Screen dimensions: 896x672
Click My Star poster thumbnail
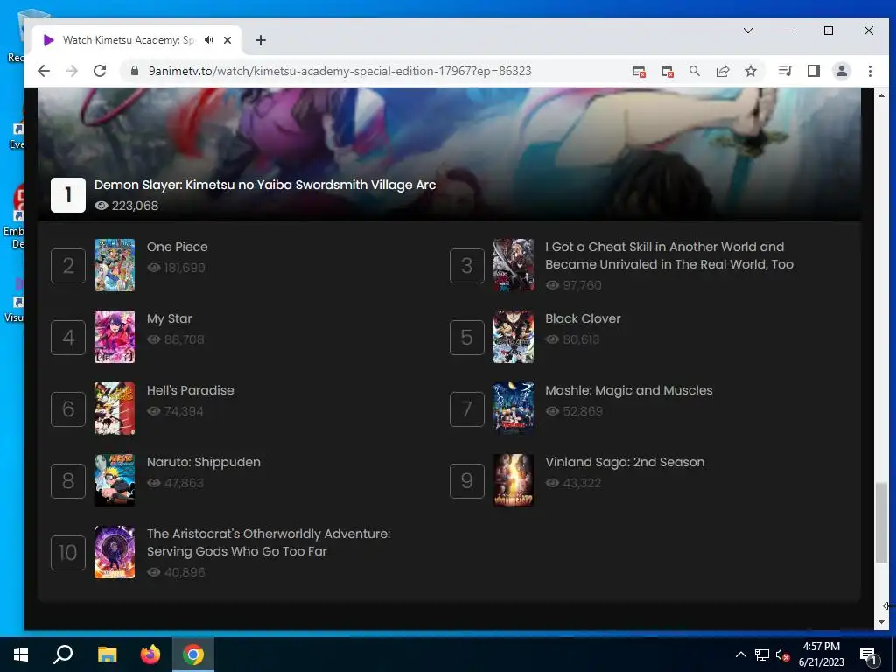[x=115, y=337]
